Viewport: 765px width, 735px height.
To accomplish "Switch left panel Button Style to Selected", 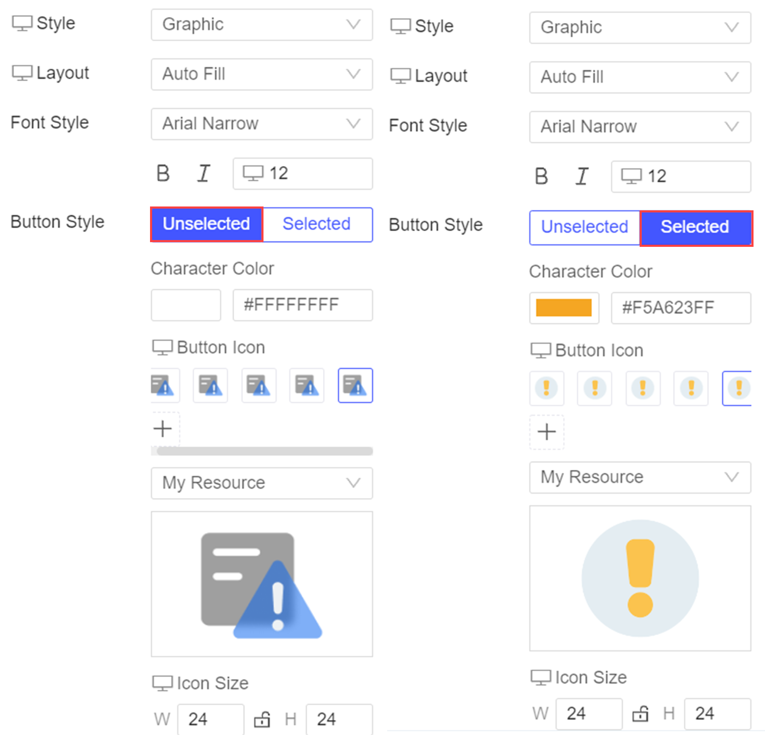I will 317,224.
